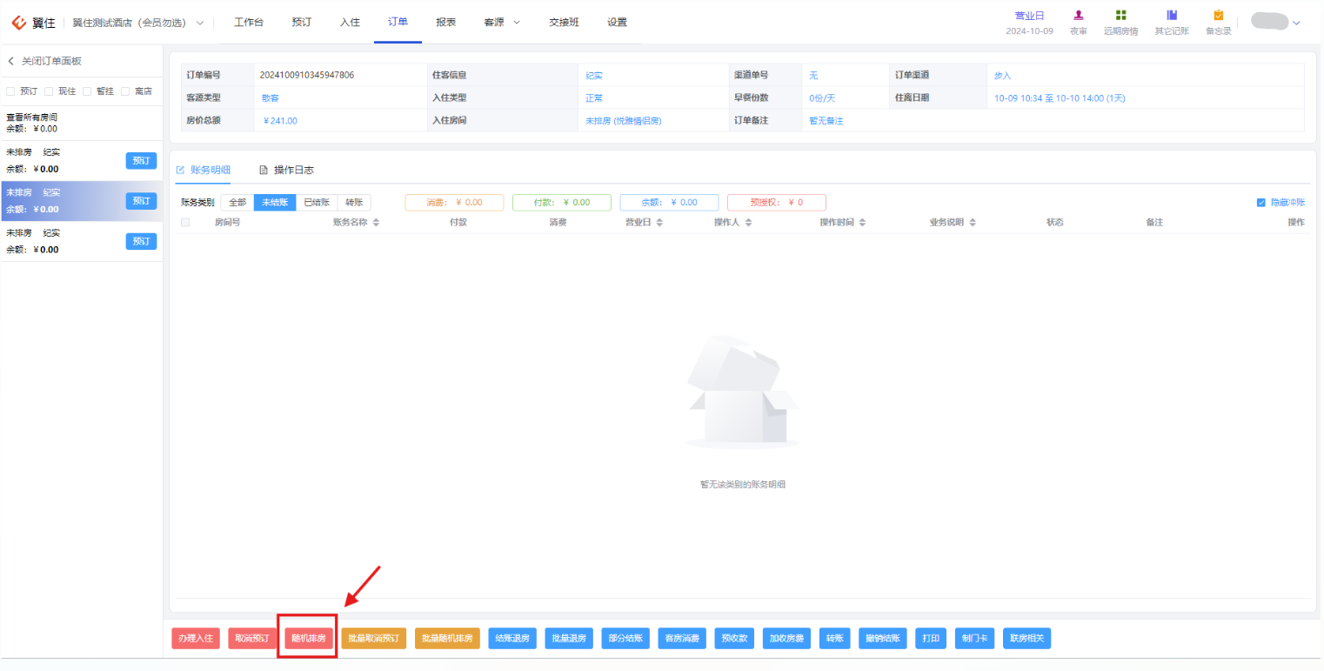The height and width of the screenshot is (671, 1324).
Task: Sort by the 账务名称 column sort arrows
Action: [x=376, y=223]
